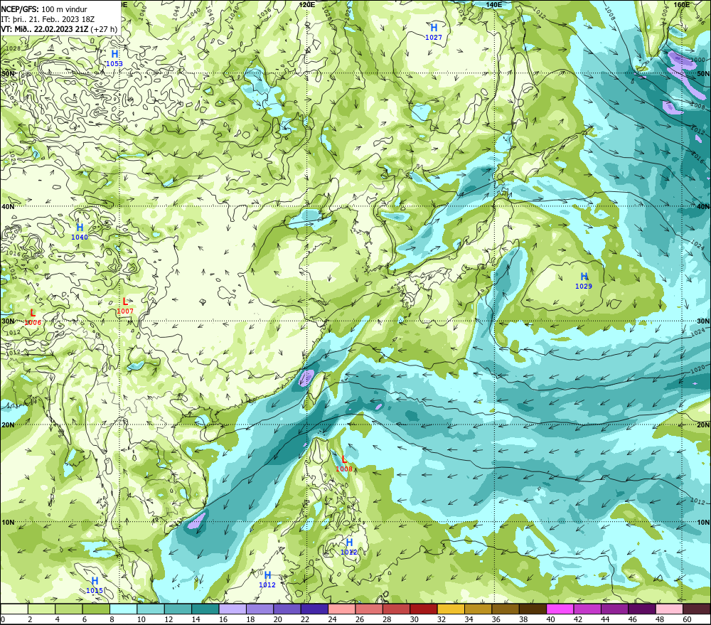The width and height of the screenshot is (711, 625).
Task: Click the legend scale value 24
Action: [332, 619]
